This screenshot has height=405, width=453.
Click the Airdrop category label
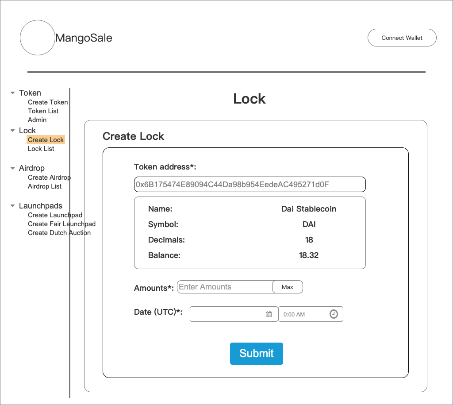pos(32,168)
